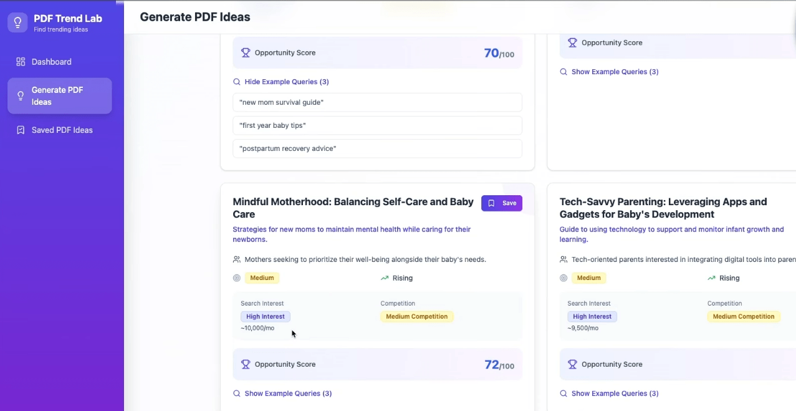Collapse the Hide Example Queries (3) section

pos(286,82)
